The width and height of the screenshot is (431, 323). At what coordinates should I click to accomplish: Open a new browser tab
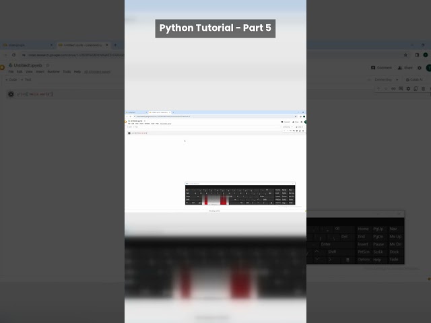[x=115, y=45]
